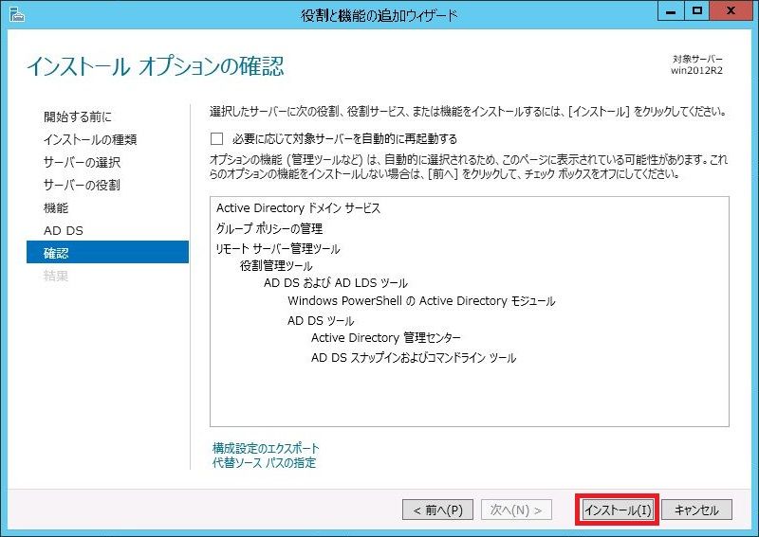Open the 代替ソース パスの指定 link

(264, 463)
